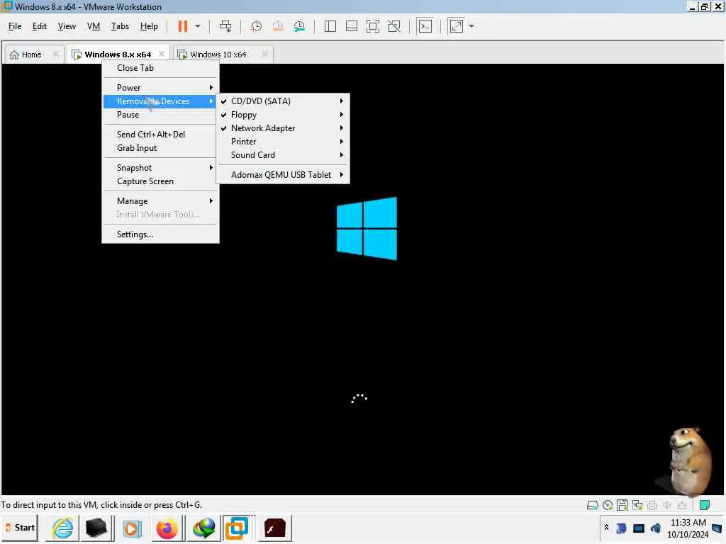Expand the Power submenu
This screenshot has width=726, height=544.
tap(160, 87)
